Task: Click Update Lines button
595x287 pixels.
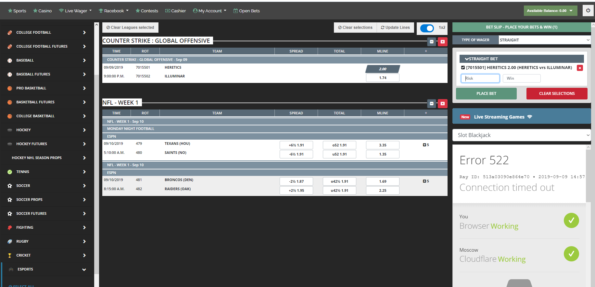Action: 395,28
